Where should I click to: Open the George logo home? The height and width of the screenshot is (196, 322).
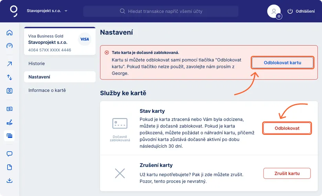[14, 11]
